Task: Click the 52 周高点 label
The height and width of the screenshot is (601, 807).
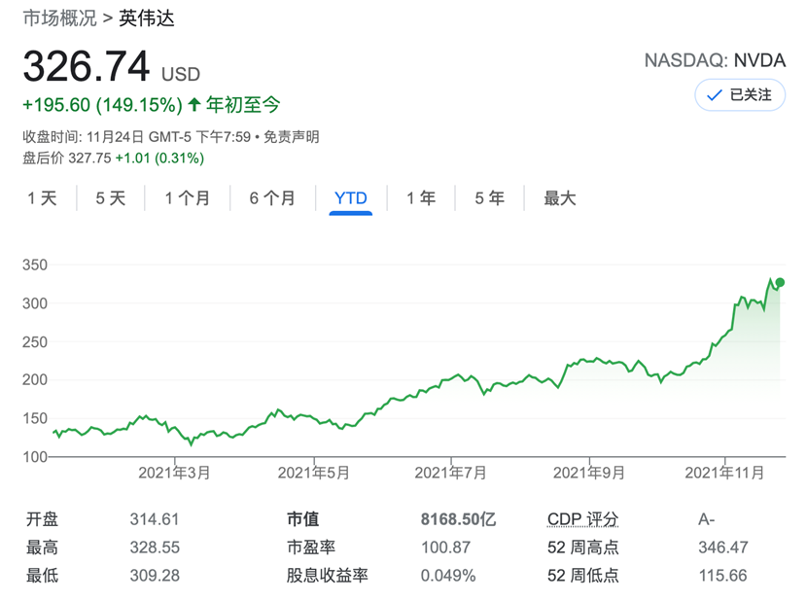Action: pos(583,548)
